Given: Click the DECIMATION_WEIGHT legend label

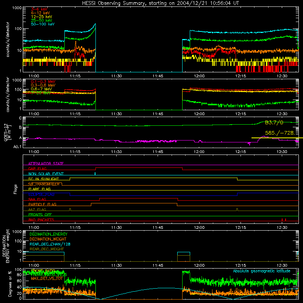Looking at the screenshot, I should click(48, 239).
